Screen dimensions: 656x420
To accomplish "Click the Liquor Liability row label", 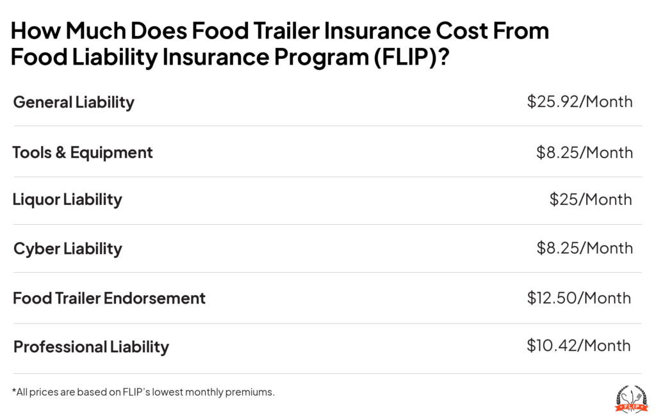I will tap(67, 200).
